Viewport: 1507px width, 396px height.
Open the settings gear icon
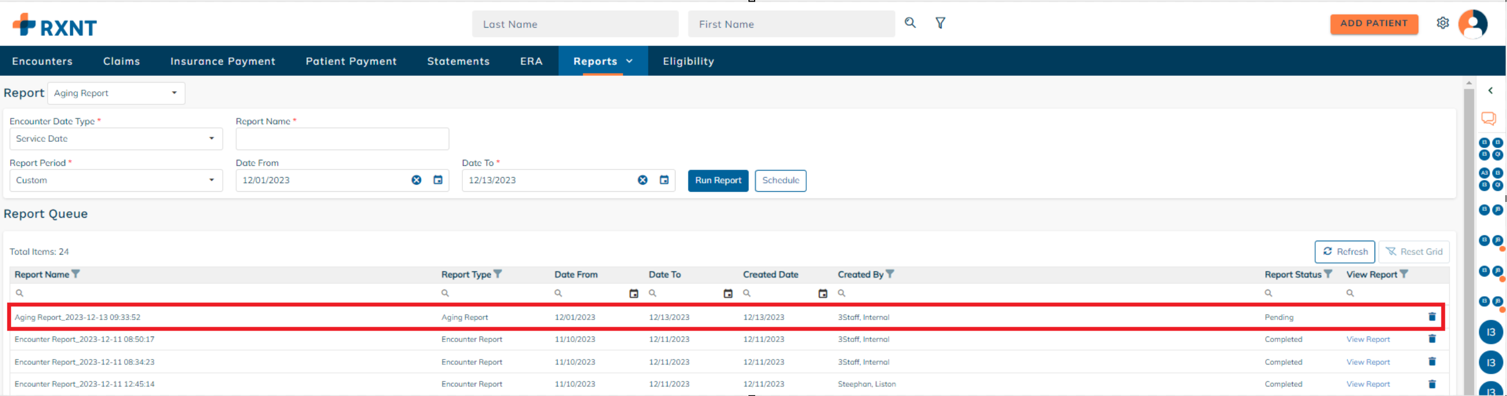click(x=1442, y=23)
